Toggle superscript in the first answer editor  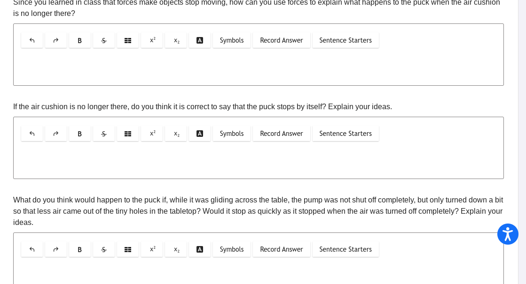[152, 40]
